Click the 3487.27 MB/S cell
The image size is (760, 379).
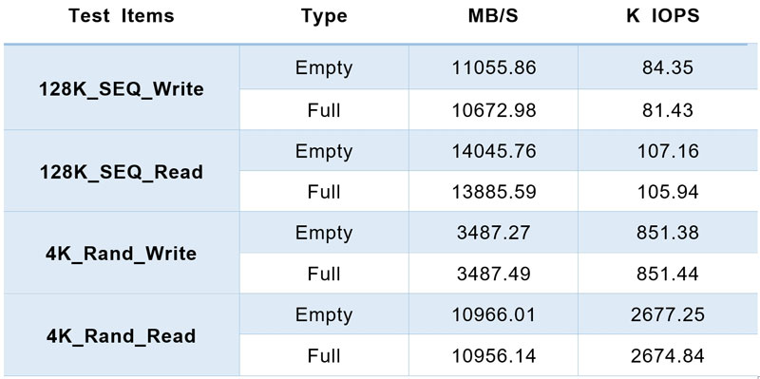[x=494, y=233]
